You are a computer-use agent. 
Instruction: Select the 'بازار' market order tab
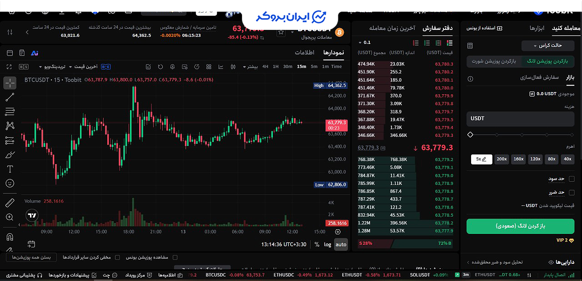(570, 78)
